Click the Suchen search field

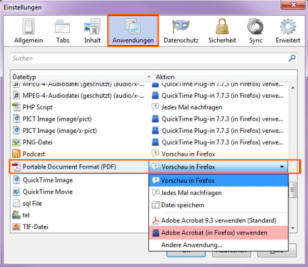154,59
